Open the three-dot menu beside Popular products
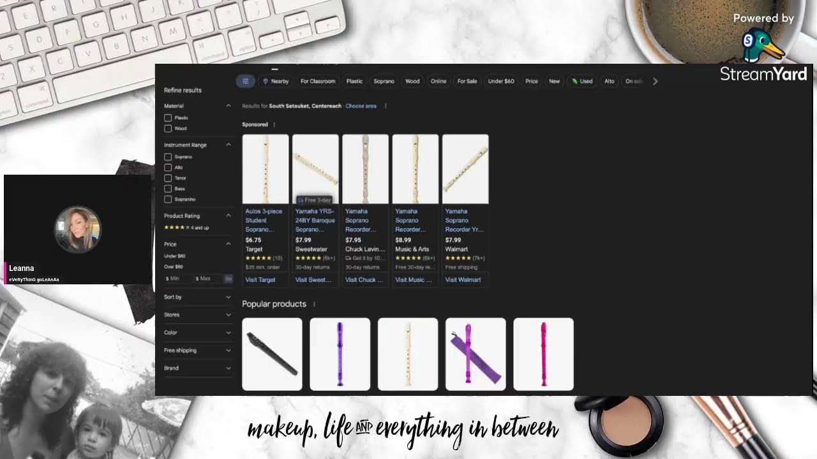This screenshot has height=459, width=817. click(x=314, y=304)
